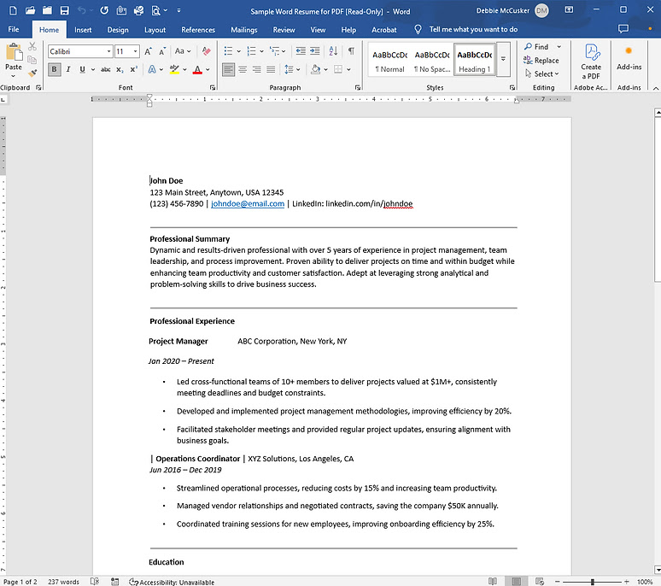Toggle Justify alignment

[x=271, y=69]
